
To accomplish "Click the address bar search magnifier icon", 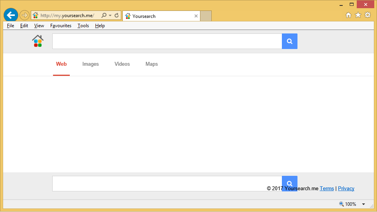I will click(x=104, y=15).
